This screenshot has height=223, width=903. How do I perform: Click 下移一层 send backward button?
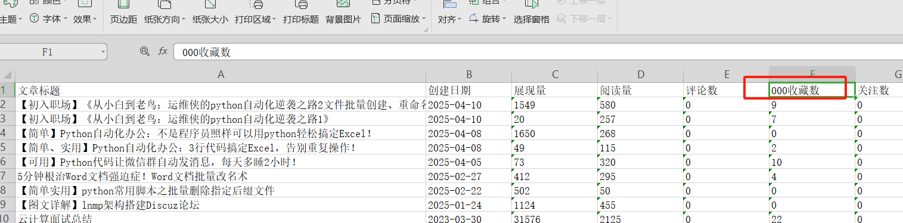[x=584, y=19]
